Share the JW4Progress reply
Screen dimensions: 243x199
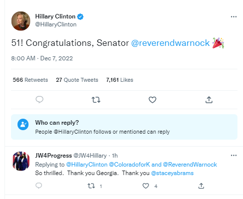pos(201,186)
